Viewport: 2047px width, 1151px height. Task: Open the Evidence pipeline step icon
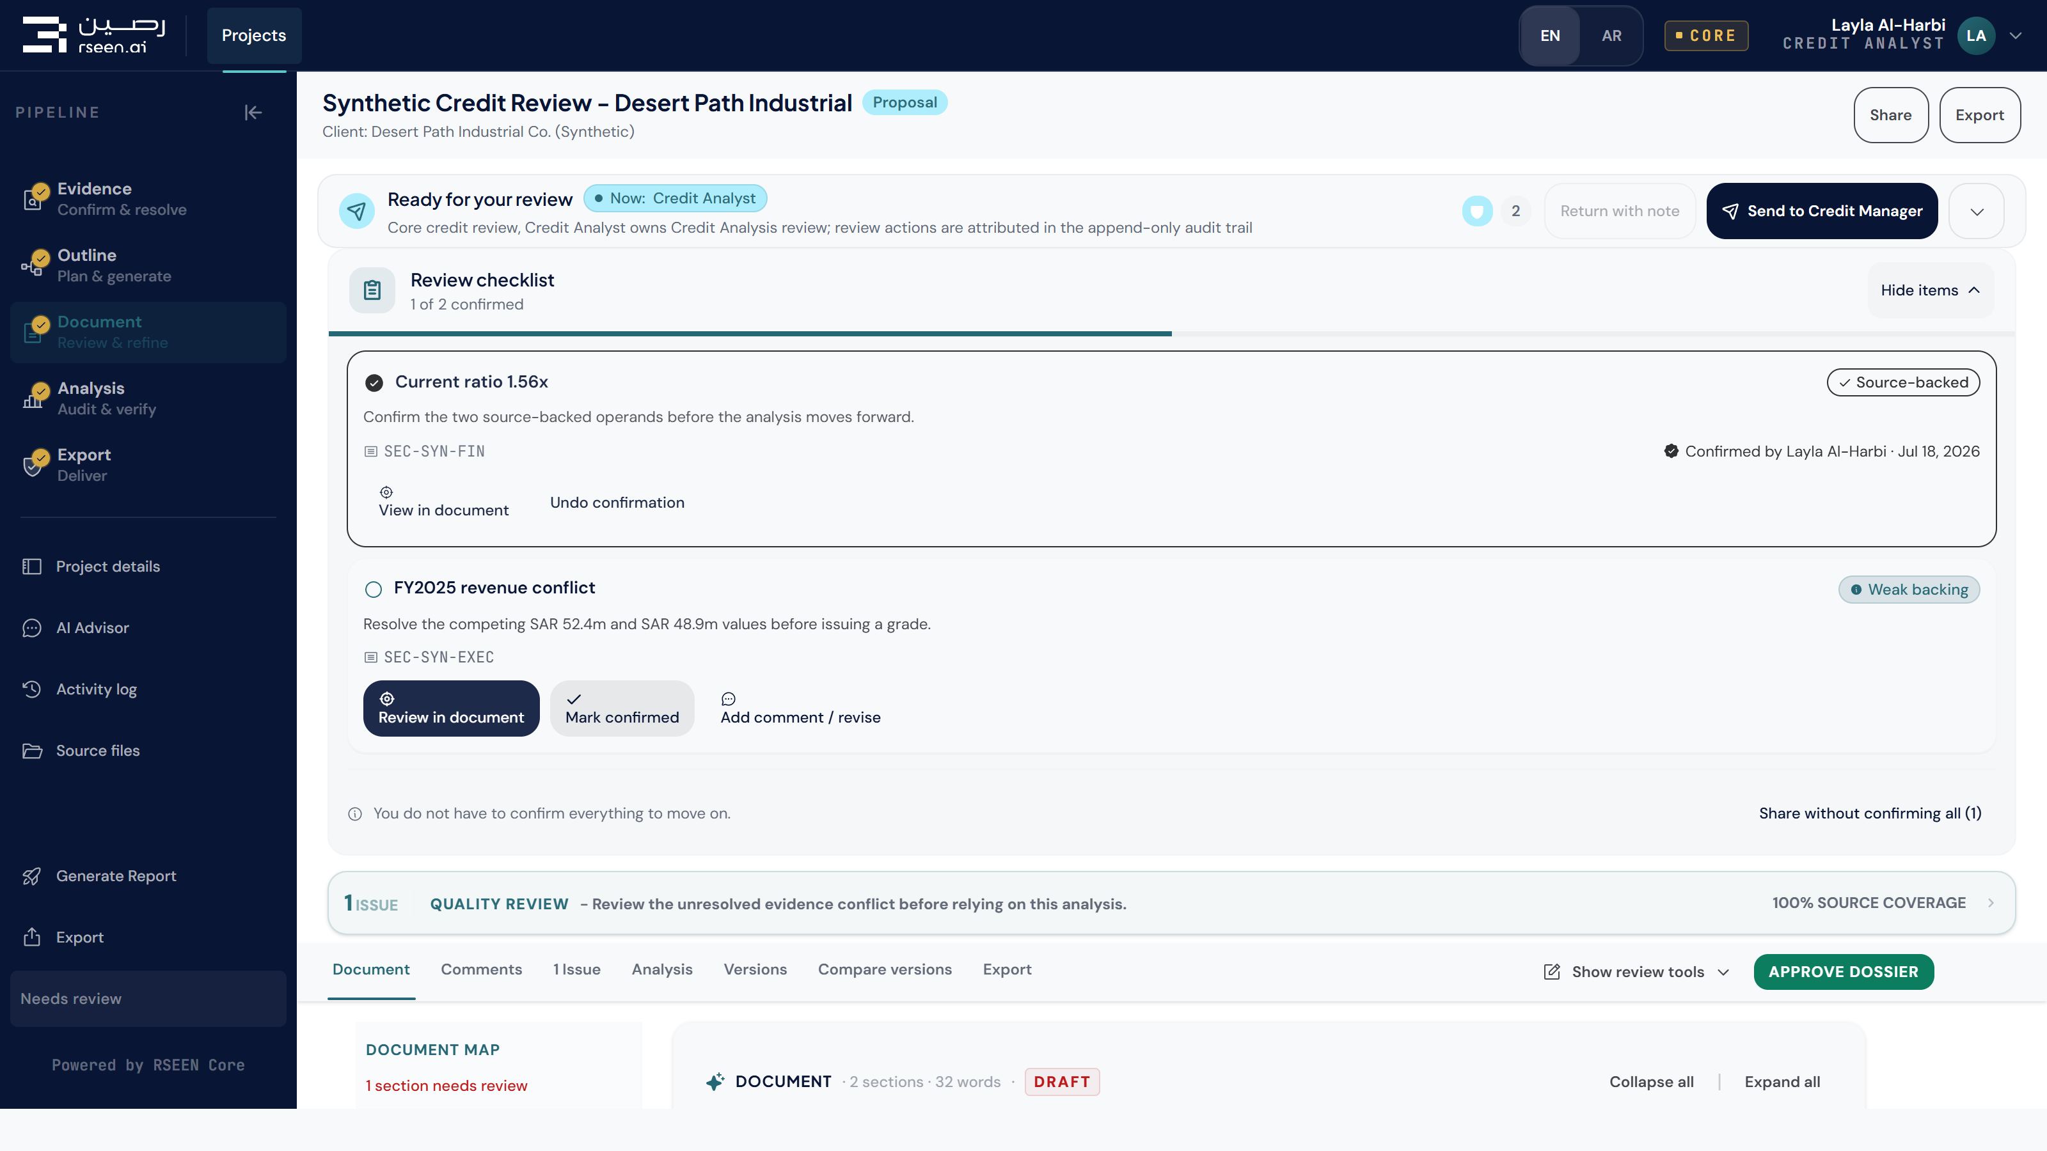33,199
